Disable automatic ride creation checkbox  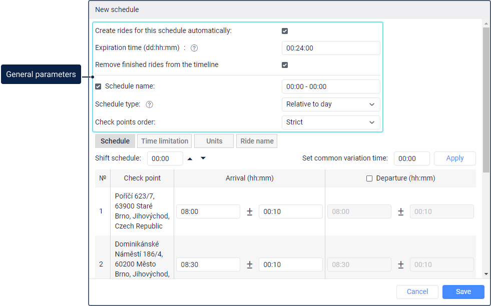pyautogui.click(x=285, y=31)
